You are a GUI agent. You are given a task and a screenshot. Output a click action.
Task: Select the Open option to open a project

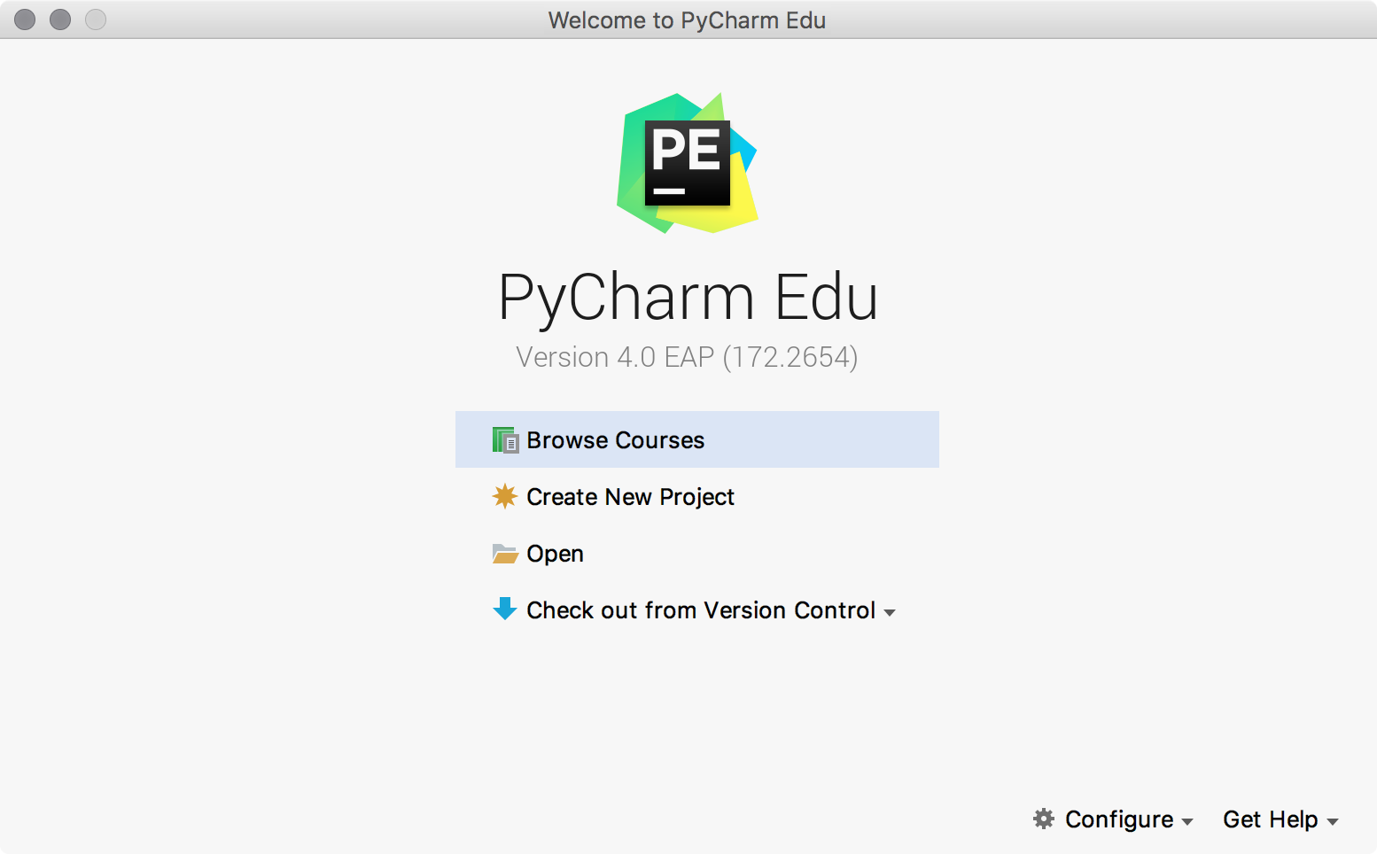click(555, 553)
